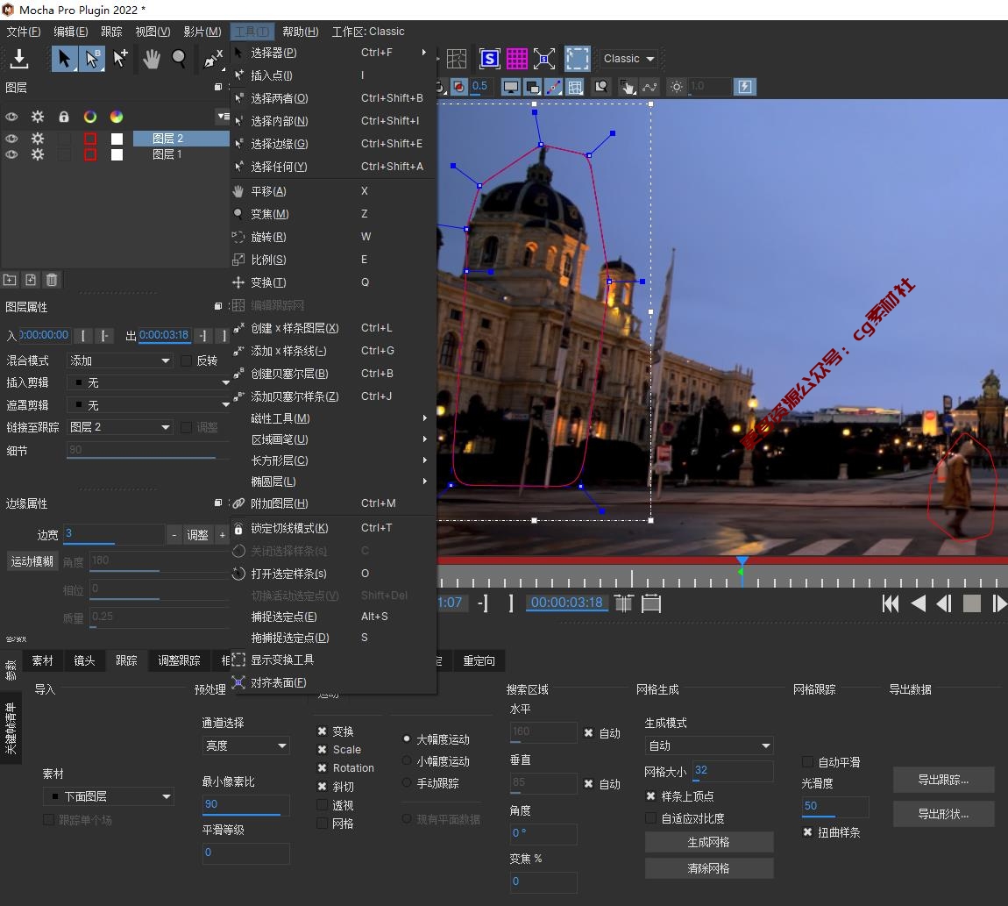1008x906 pixels.
Task: Open the 通道选择 dropdown showing 亮度
Action: coord(245,745)
